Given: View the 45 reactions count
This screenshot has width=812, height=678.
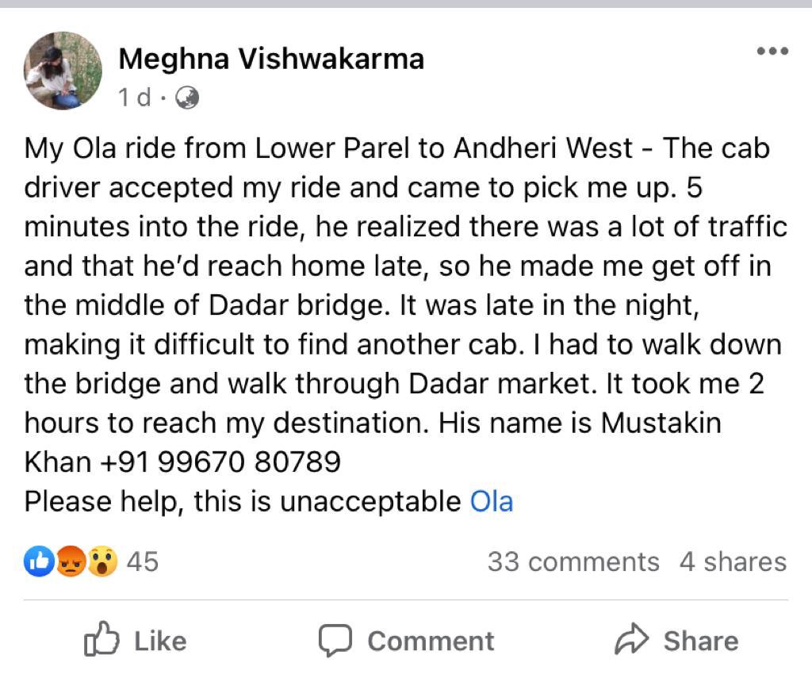Looking at the screenshot, I should click(x=143, y=561).
